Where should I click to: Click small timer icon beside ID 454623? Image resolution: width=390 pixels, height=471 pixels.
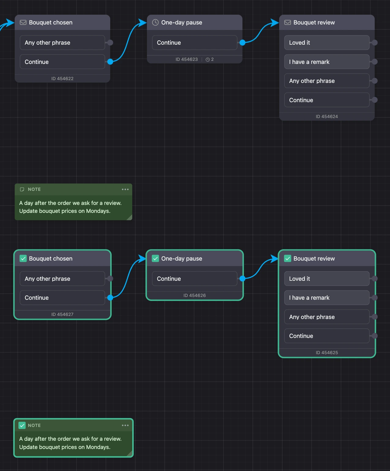coord(208,60)
